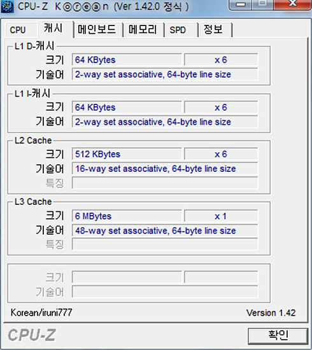312x350 pixels.
Task: Select the 캐시 tab
Action: [56, 29]
